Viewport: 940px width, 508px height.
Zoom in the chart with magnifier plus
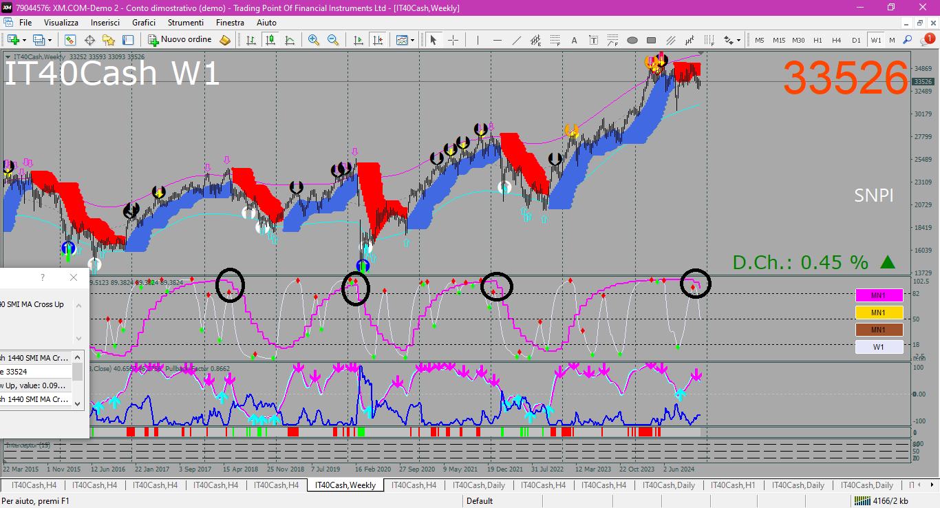pyautogui.click(x=314, y=40)
